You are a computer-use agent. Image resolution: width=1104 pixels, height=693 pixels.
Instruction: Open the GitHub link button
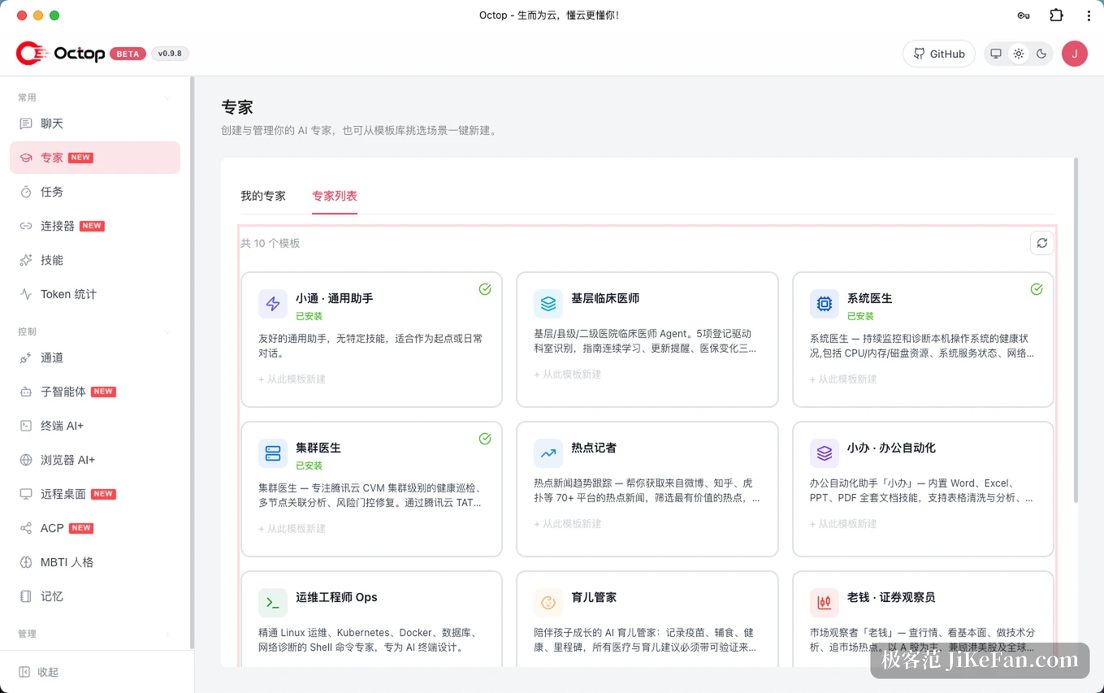pyautogui.click(x=939, y=54)
